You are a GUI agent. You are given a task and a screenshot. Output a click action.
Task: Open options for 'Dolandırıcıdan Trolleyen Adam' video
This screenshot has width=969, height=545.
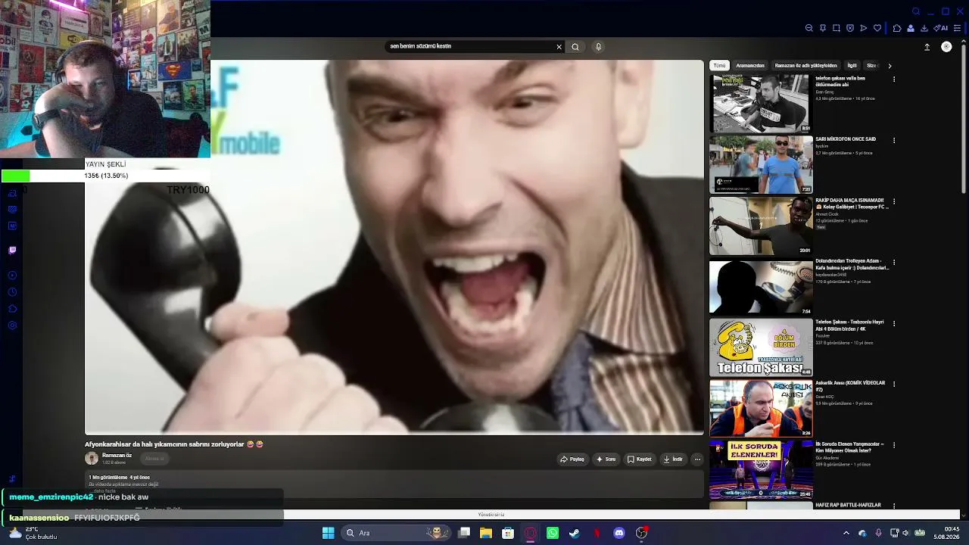coord(894,262)
